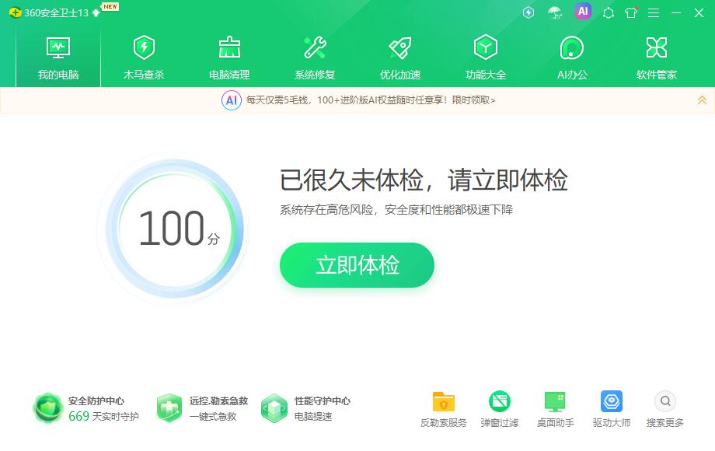
Task: Click 系统存在高危风险 subtitle text
Action: click(x=396, y=210)
